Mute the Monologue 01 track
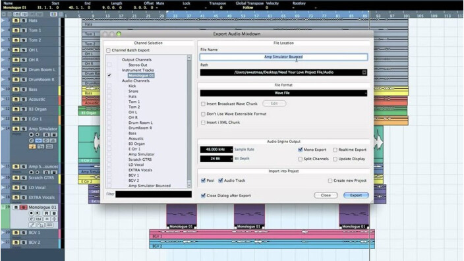 (16, 207)
